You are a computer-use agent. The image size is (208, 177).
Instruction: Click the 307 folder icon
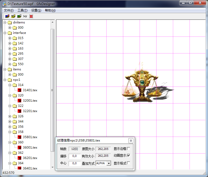pos(15,59)
